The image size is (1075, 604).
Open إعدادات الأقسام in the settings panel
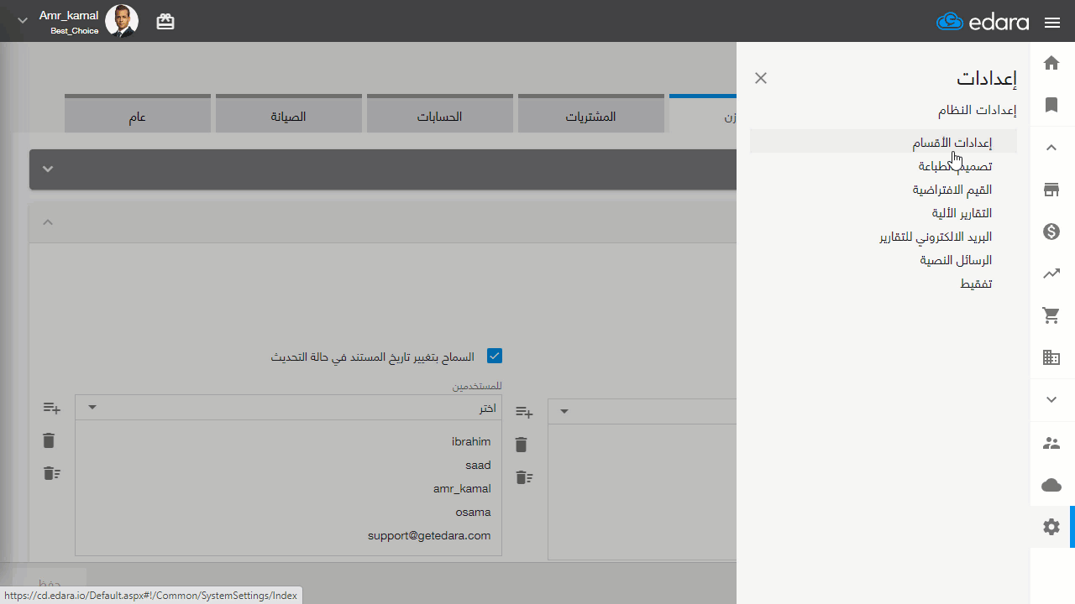[x=952, y=143]
